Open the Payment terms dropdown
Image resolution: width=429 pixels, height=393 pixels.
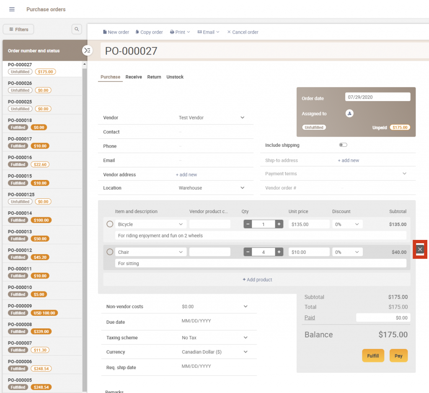click(404, 174)
